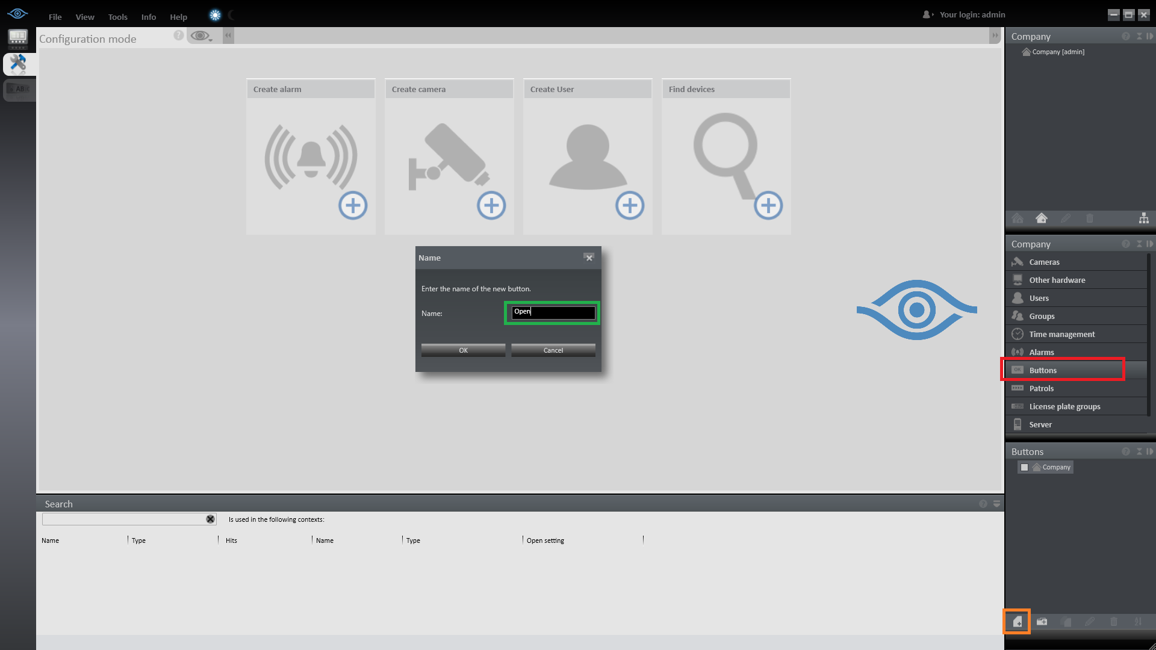This screenshot has width=1156, height=650.
Task: Clear the search field with X icon
Action: pyautogui.click(x=210, y=519)
